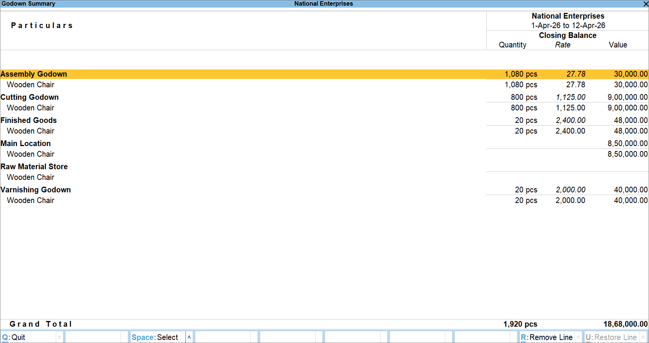This screenshot has width=649, height=343.
Task: Select the Main Location row
Action: click(x=324, y=143)
